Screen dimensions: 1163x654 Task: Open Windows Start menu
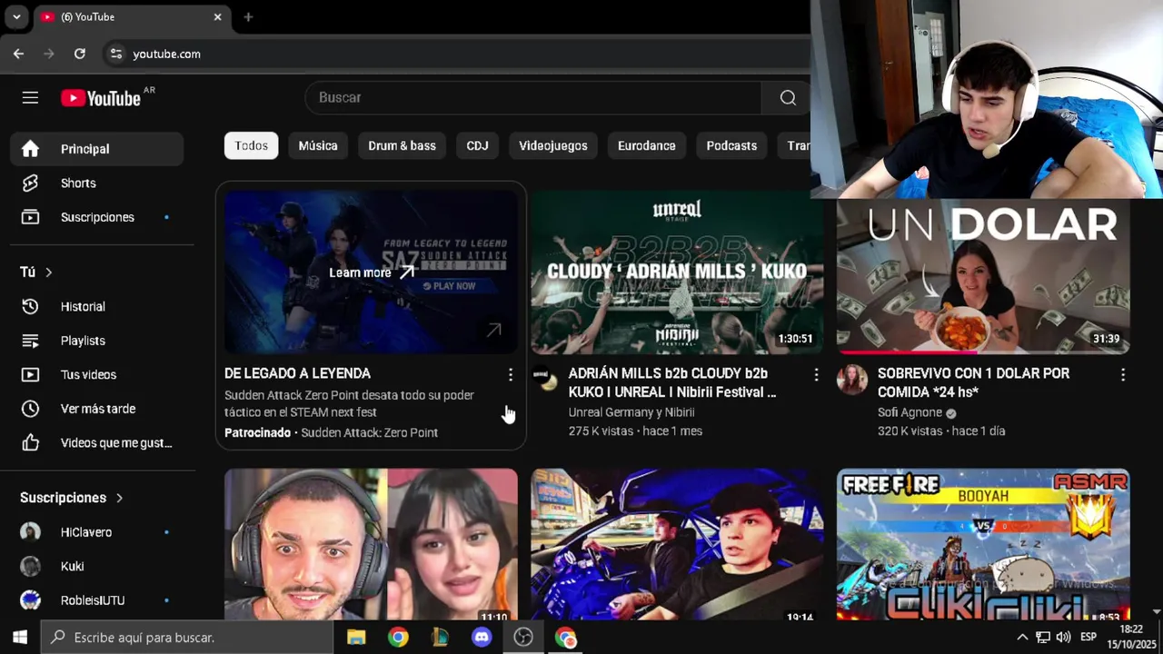[20, 638]
